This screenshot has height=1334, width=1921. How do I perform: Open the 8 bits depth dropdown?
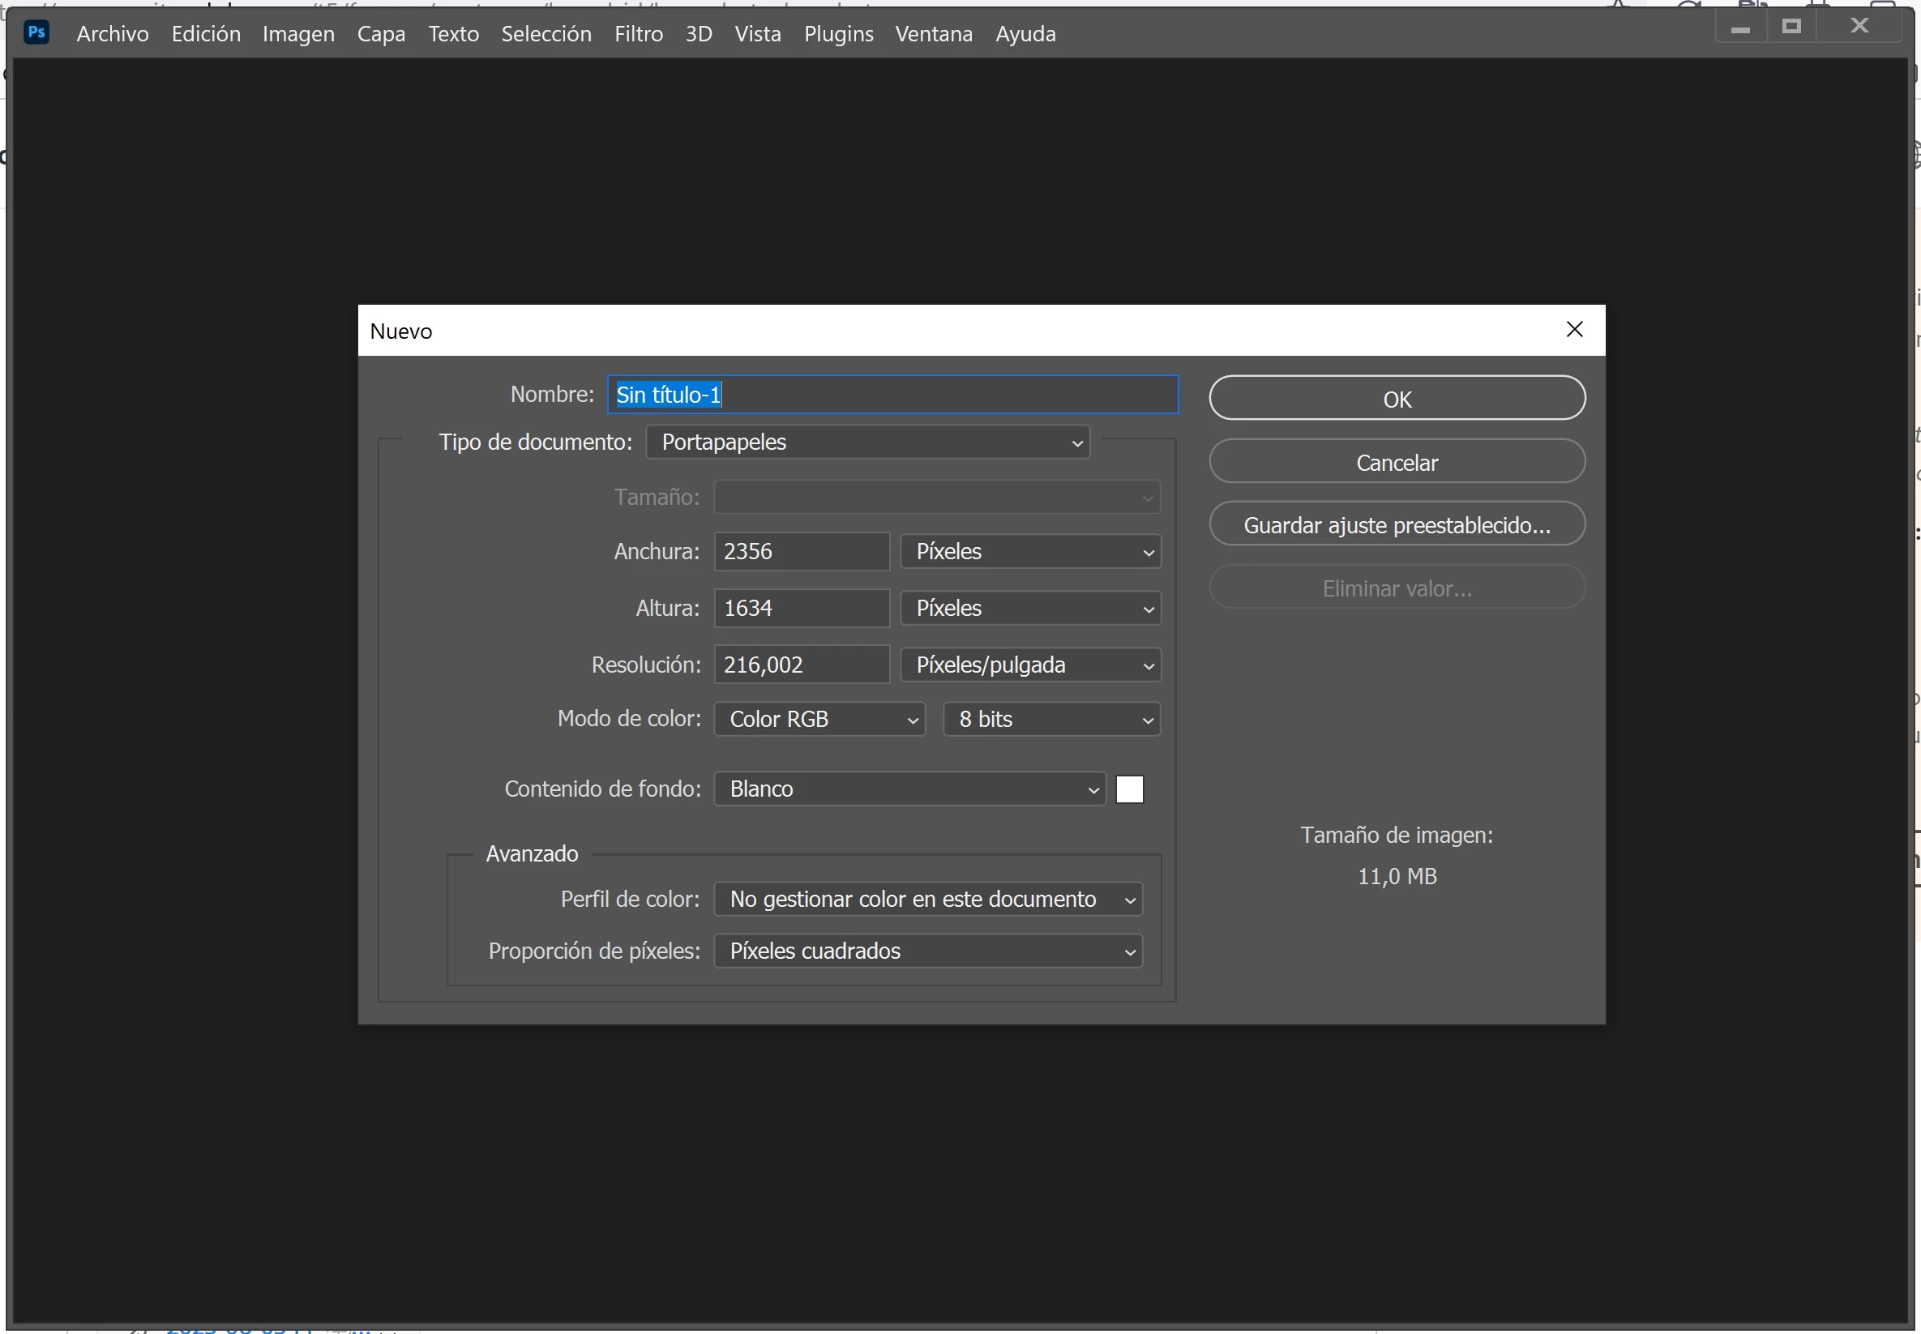coord(1050,719)
